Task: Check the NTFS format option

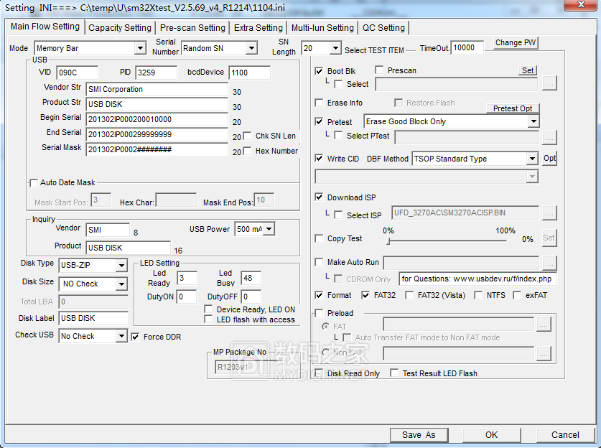Action: 480,295
